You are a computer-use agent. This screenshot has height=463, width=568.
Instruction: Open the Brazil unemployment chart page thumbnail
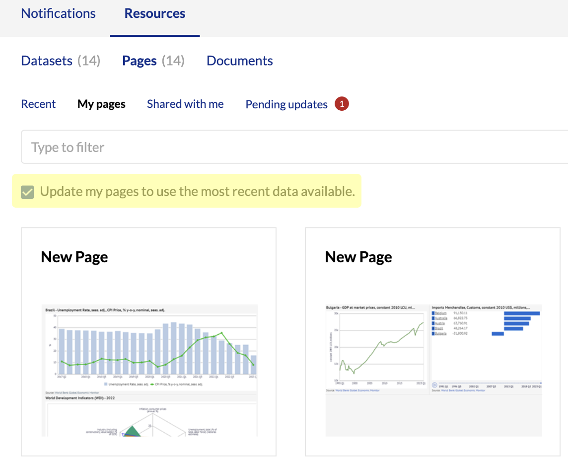(x=149, y=370)
